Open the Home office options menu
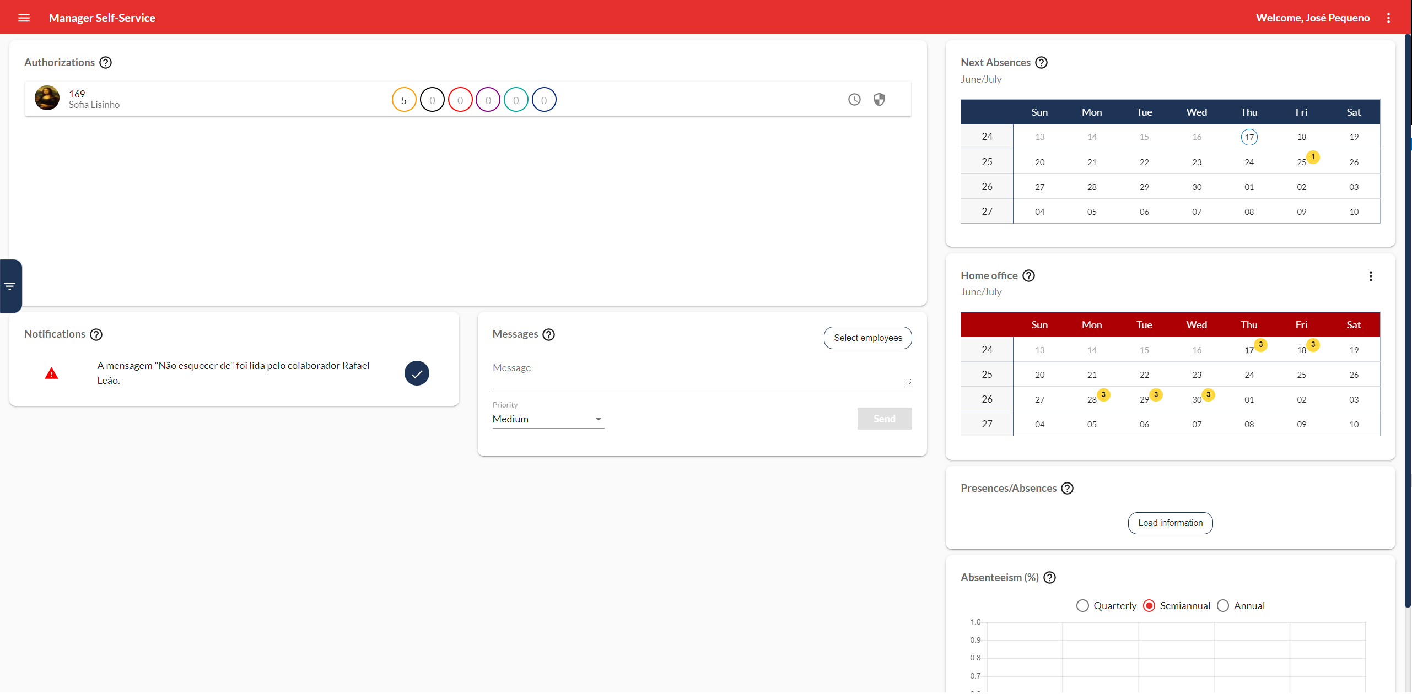This screenshot has width=1412, height=694. click(x=1371, y=276)
